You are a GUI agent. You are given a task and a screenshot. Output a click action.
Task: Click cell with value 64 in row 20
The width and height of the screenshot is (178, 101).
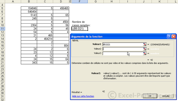point(61,59)
